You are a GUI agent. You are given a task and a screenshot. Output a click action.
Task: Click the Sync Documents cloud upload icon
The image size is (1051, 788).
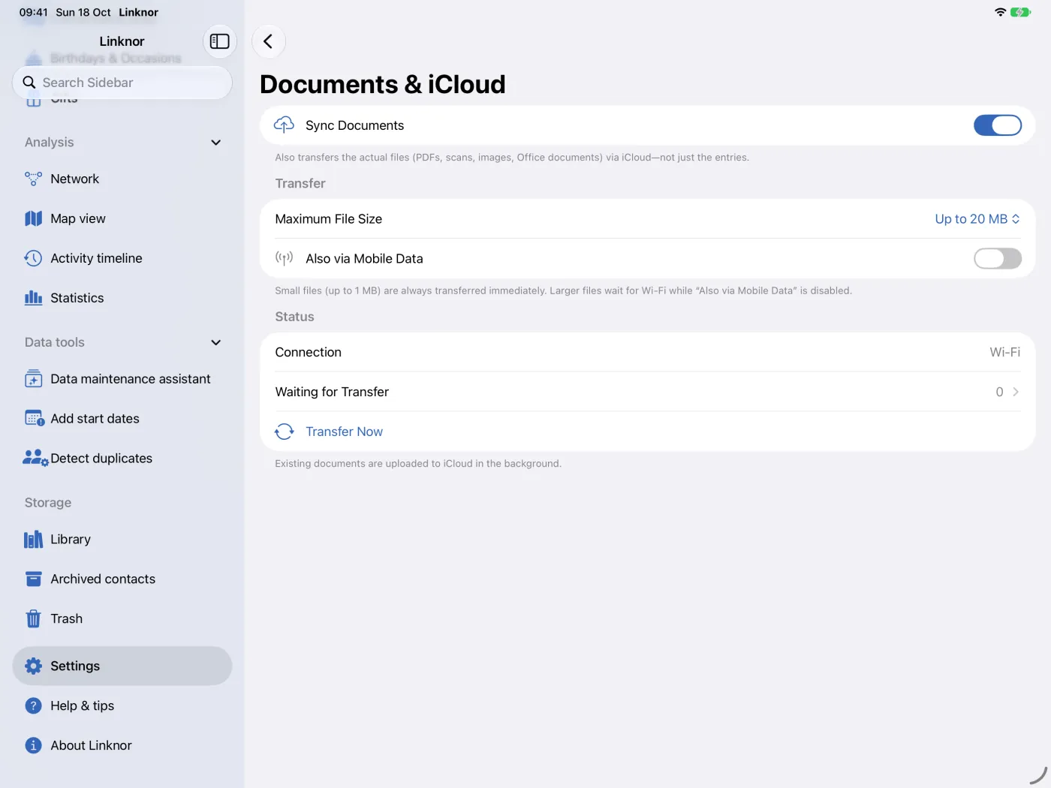284,125
